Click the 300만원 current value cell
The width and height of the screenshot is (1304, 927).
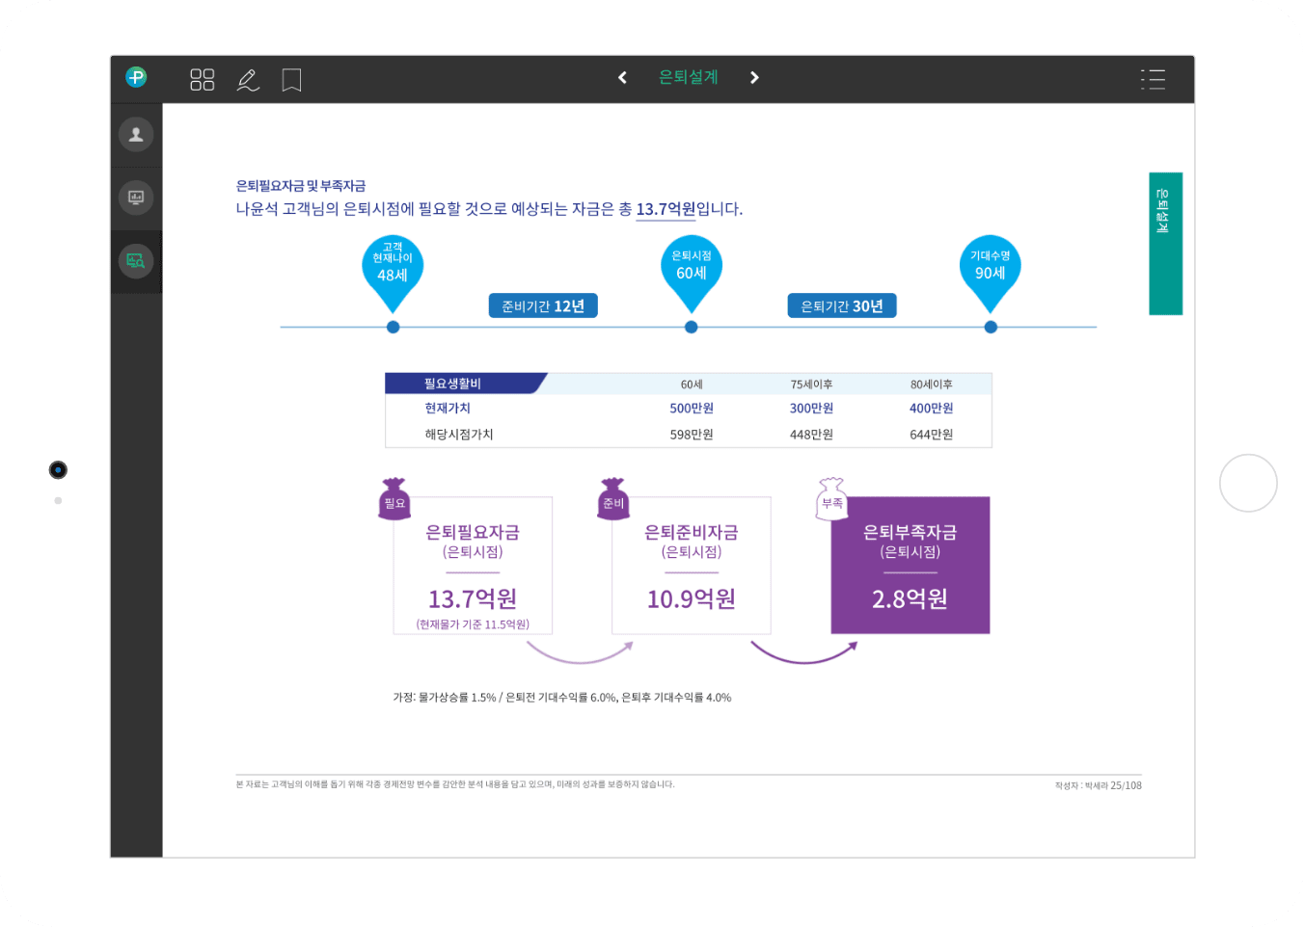click(811, 409)
